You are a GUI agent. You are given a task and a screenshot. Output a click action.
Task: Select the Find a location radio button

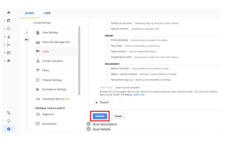[108, 40]
